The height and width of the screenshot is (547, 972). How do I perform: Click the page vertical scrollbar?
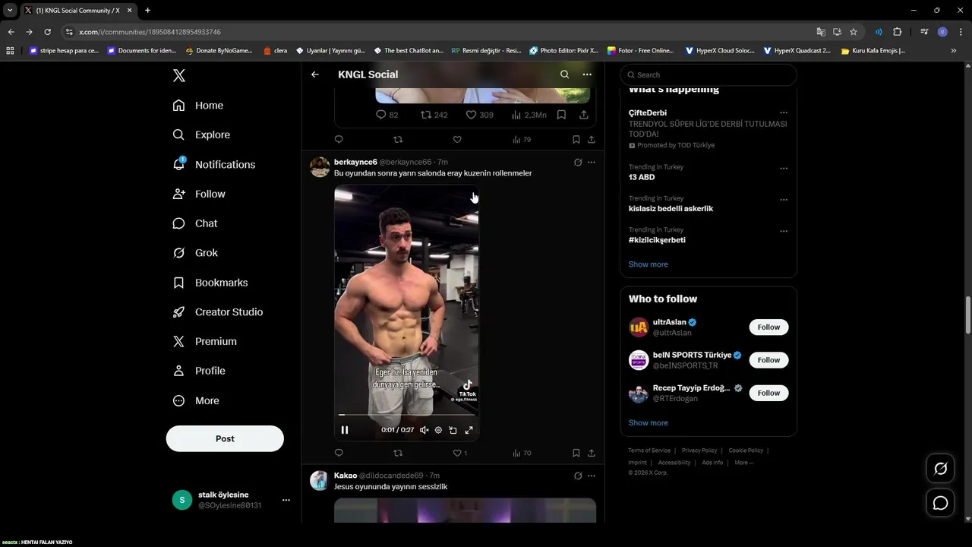[967, 315]
